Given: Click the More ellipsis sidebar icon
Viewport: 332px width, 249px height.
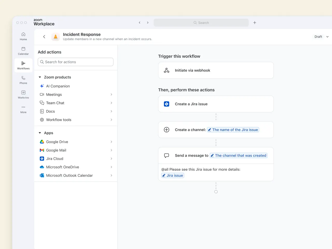Looking at the screenshot, I should pos(23,109).
